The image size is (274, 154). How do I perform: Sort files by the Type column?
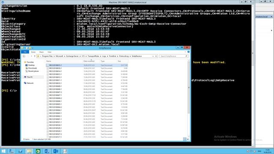pos(108,61)
